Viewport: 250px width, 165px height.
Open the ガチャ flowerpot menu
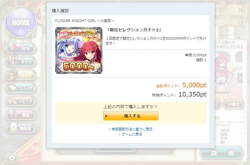pos(20,74)
